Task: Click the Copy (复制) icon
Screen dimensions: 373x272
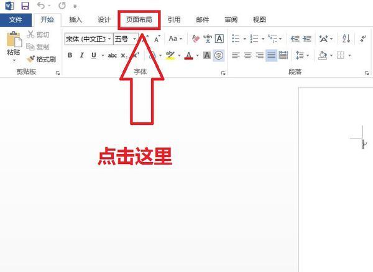Action: [40, 47]
